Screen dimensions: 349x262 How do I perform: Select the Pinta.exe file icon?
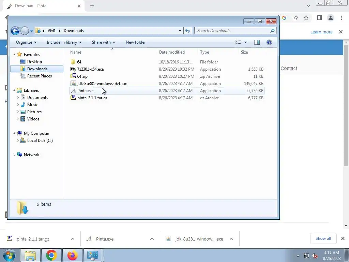click(73, 90)
